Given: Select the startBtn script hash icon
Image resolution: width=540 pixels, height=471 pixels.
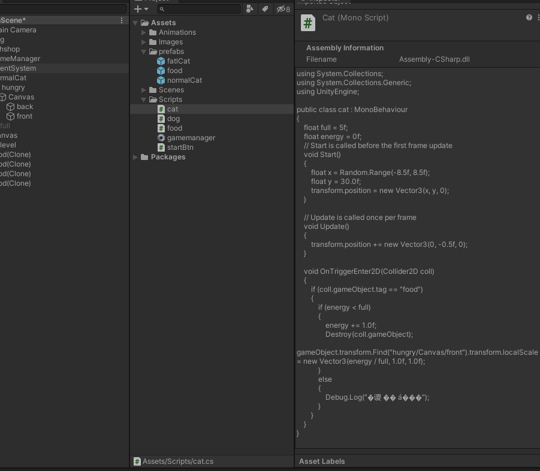Looking at the screenshot, I should [x=161, y=147].
